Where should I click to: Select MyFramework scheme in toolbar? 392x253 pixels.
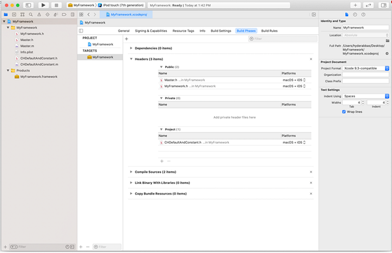(81, 5)
